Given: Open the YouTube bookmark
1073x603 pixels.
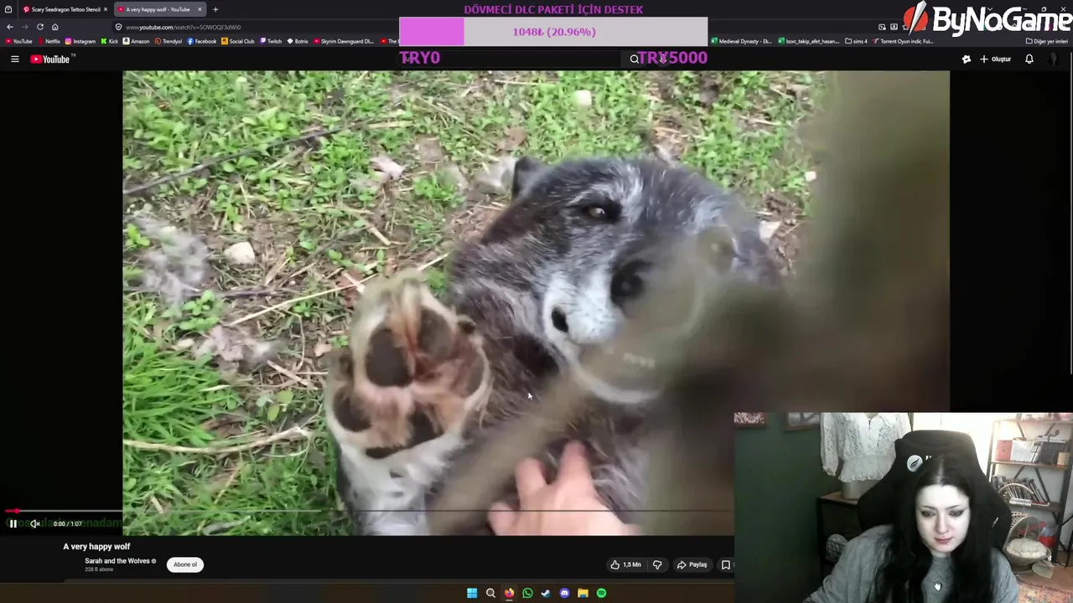Looking at the screenshot, I should point(18,41).
